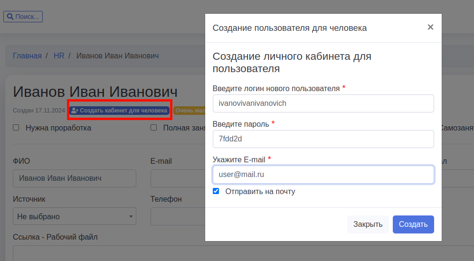Click the magnifier search button

pyautogui.click(x=23, y=17)
